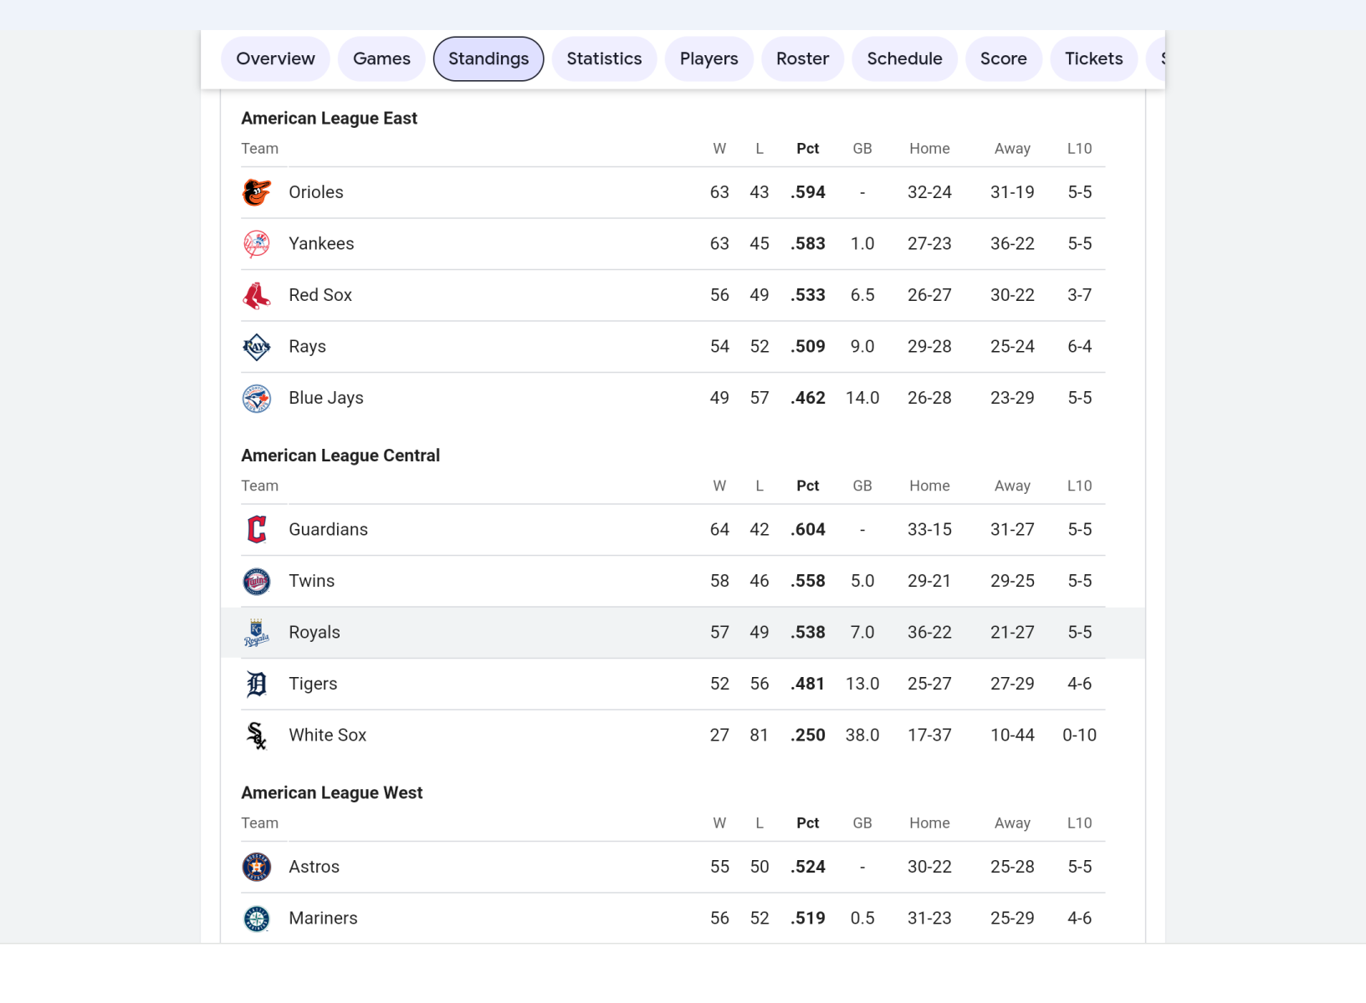Image resolution: width=1366 pixels, height=1003 pixels.
Task: Click the Yankees team logo
Action: click(x=257, y=244)
